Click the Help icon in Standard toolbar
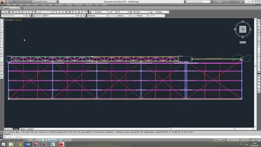 click(x=86, y=12)
